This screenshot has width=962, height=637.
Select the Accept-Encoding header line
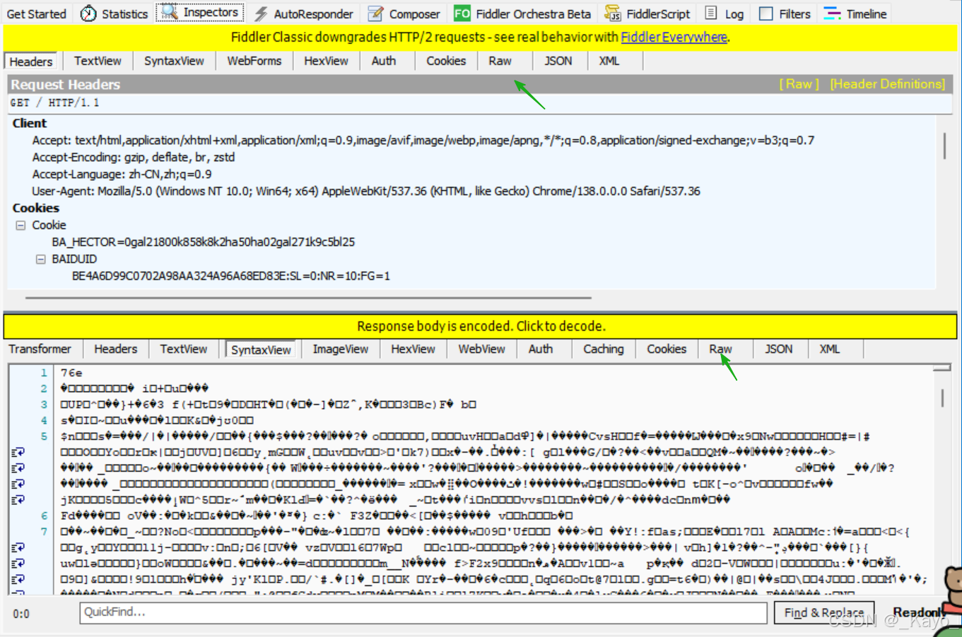pos(134,157)
